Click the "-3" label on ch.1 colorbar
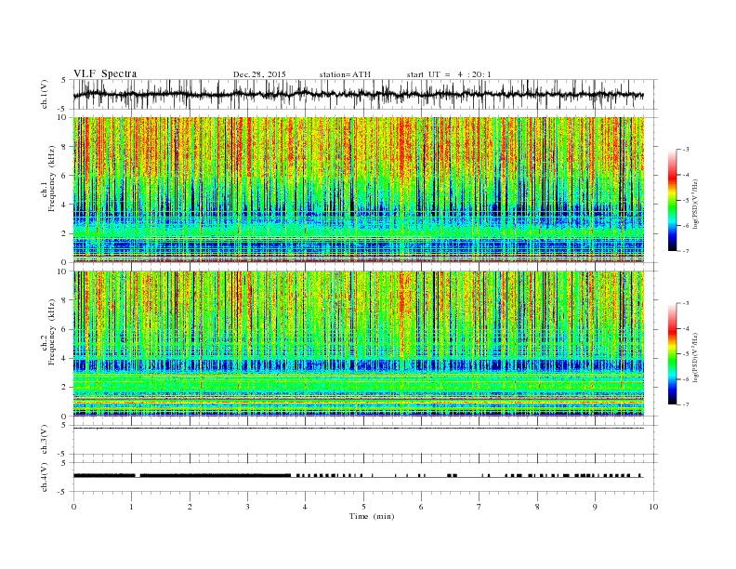The image size is (736, 569). pyautogui.click(x=686, y=150)
